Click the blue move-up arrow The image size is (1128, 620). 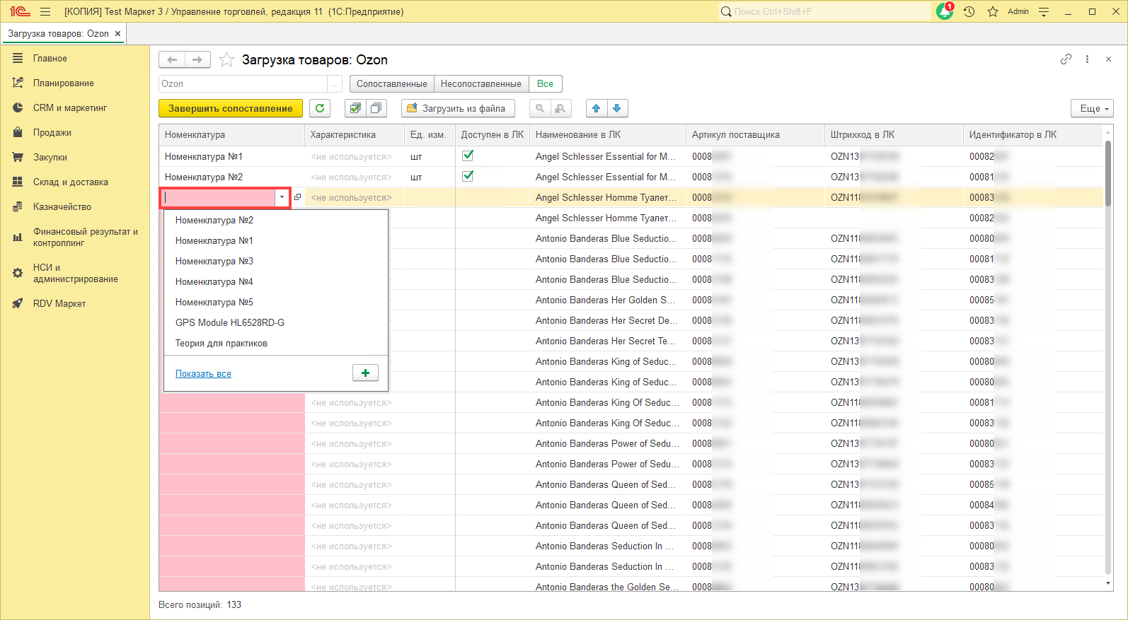coord(597,108)
